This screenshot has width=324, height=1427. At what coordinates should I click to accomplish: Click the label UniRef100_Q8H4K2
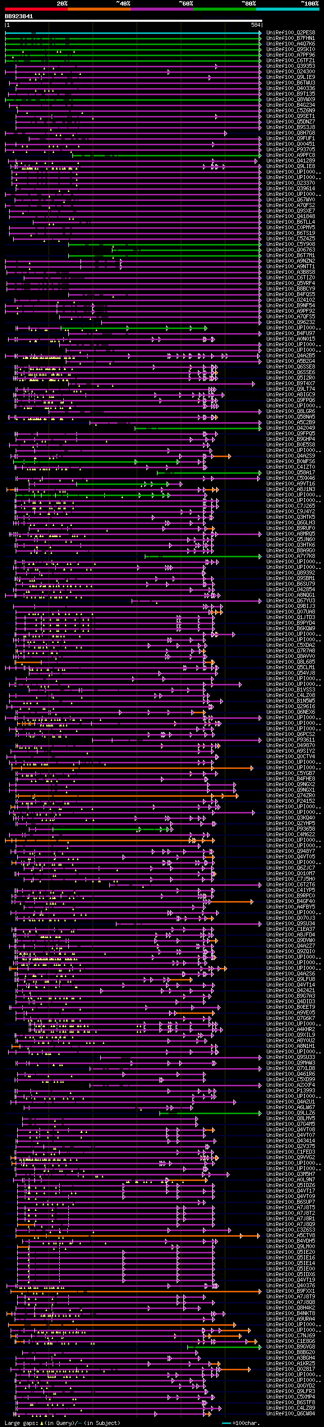(291, 1308)
